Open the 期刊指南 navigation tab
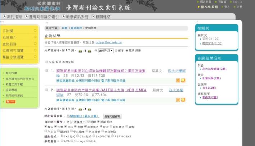The image size is (255, 146). tap(14, 17)
